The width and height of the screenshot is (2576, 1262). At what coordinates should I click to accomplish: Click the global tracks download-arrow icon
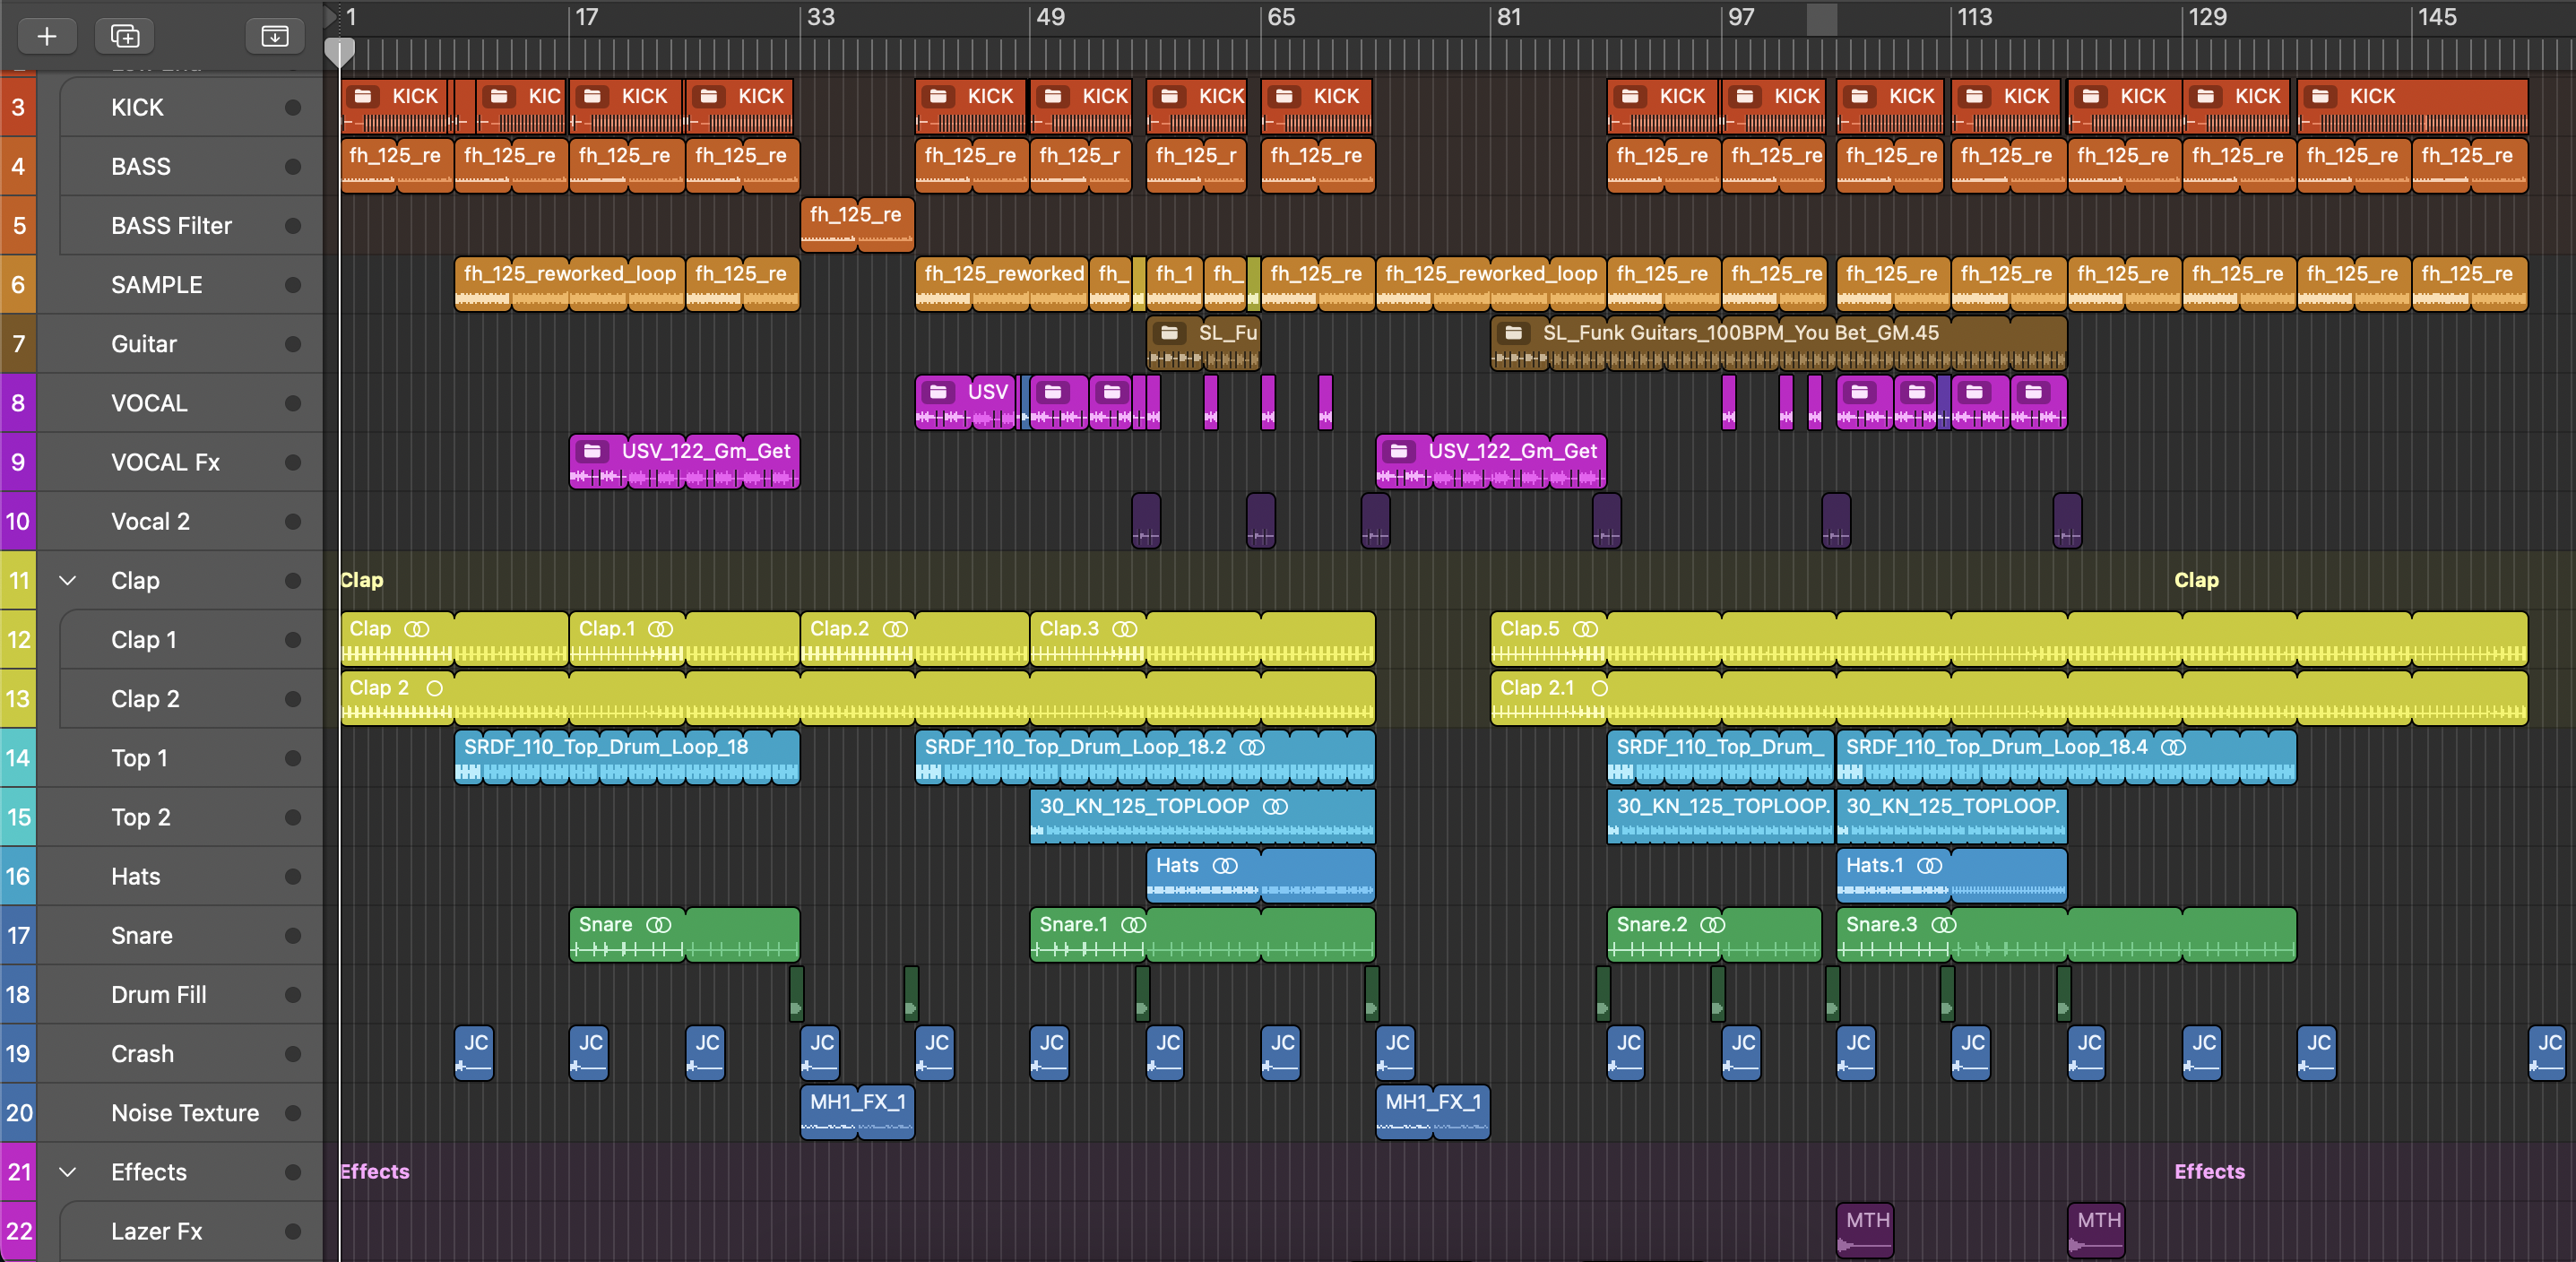pos(274,36)
